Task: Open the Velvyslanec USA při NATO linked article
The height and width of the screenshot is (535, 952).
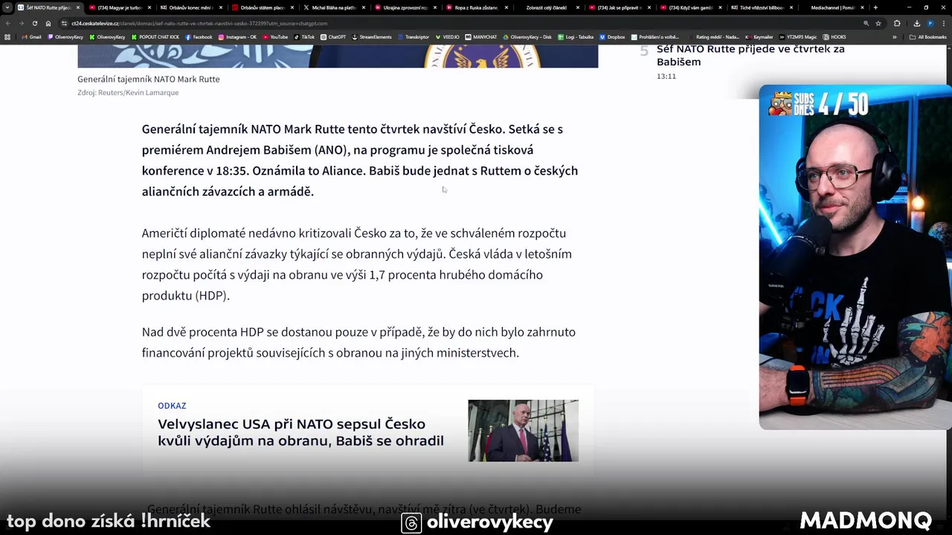Action: pyautogui.click(x=300, y=432)
